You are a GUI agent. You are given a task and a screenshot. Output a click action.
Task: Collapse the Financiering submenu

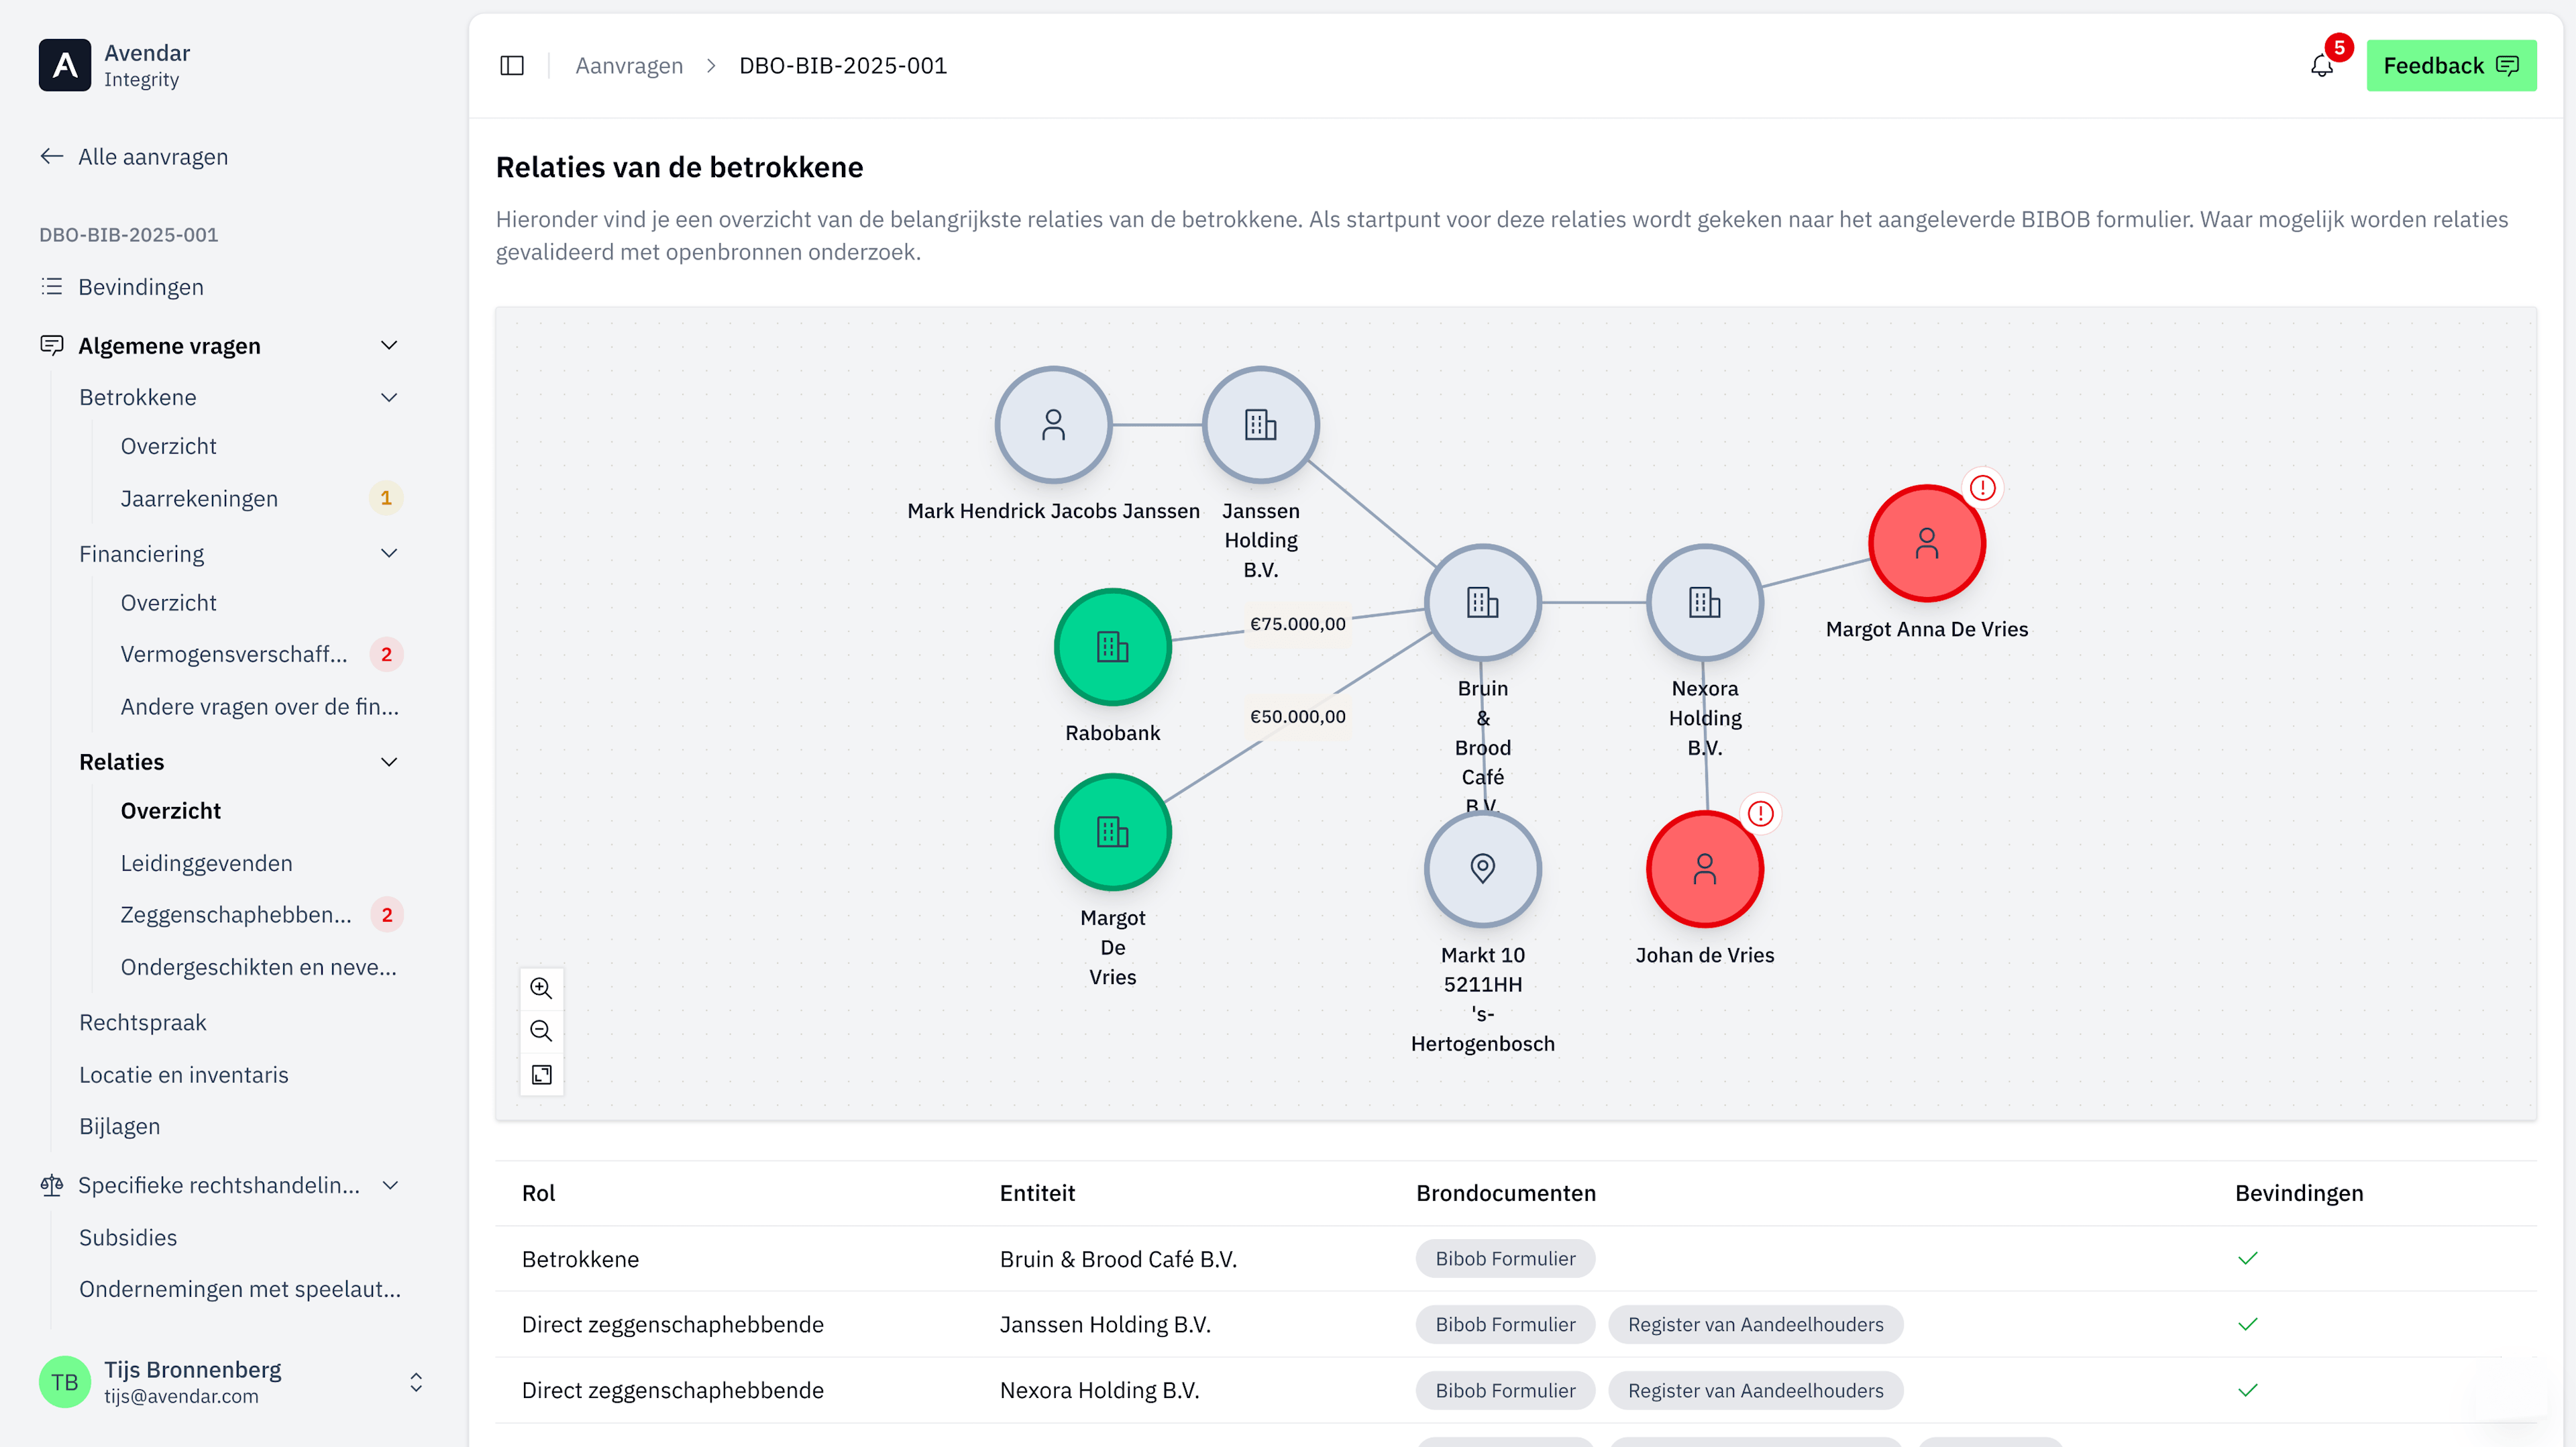coord(389,553)
